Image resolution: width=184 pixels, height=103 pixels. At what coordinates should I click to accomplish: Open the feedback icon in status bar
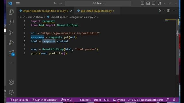[168, 100]
